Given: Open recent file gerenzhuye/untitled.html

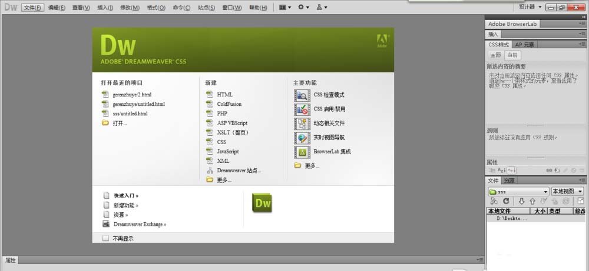Looking at the screenshot, I should 138,104.
